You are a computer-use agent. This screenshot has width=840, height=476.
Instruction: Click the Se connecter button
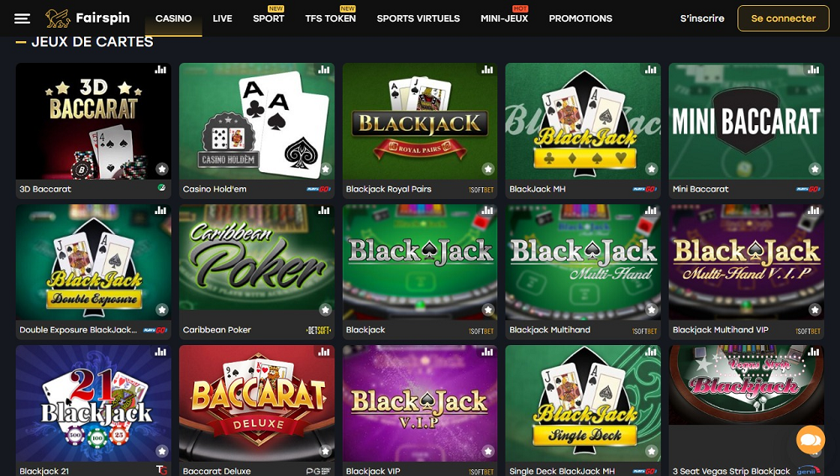pyautogui.click(x=783, y=18)
